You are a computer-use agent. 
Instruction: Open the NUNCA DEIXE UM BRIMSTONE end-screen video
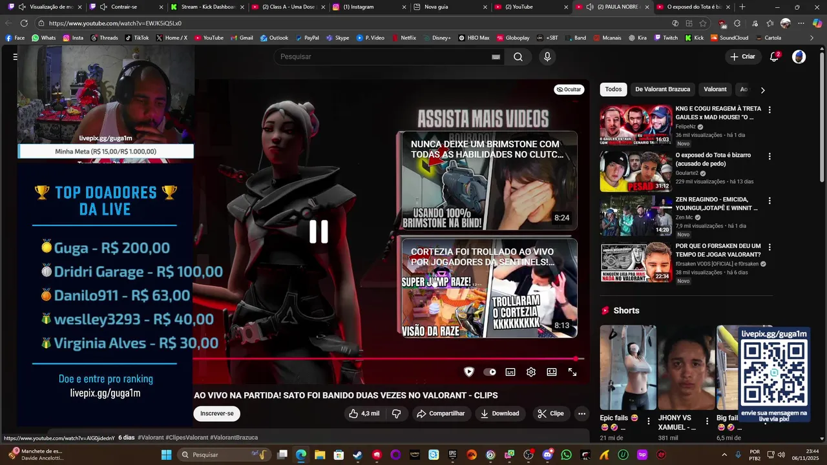[488, 181]
